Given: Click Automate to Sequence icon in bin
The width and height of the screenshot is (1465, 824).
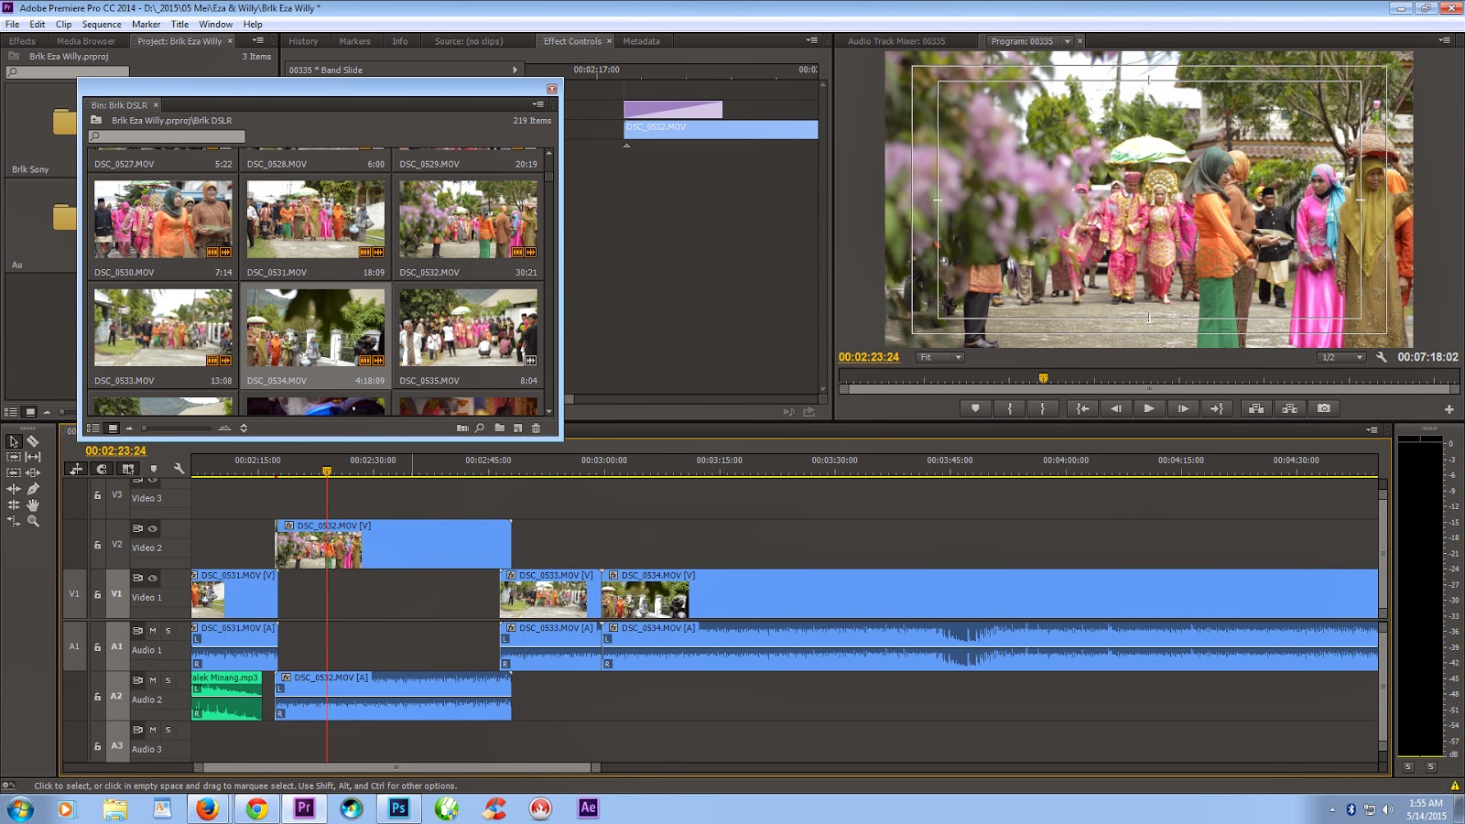Looking at the screenshot, I should coord(462,428).
